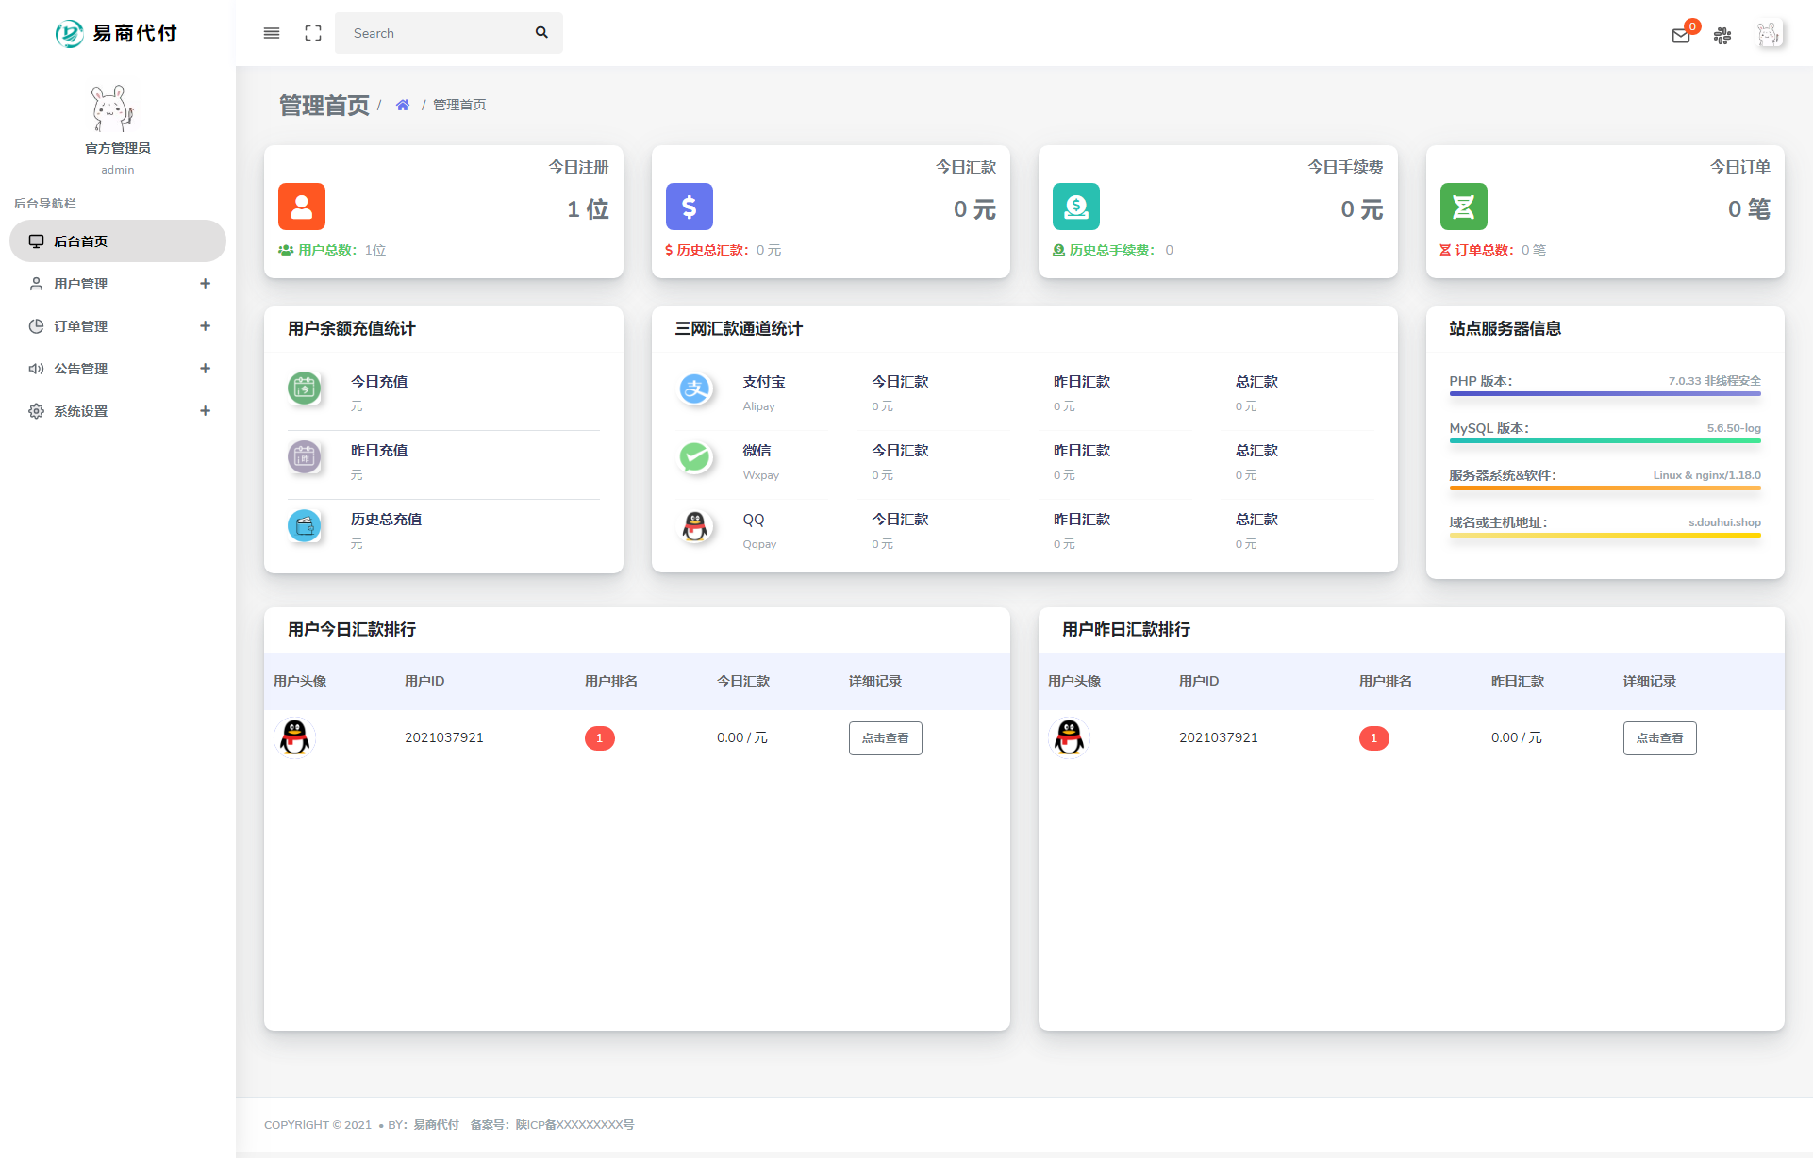Viewport: 1813px width, 1158px height.
Task: Click the WeChat pay channel icon
Action: click(695, 457)
